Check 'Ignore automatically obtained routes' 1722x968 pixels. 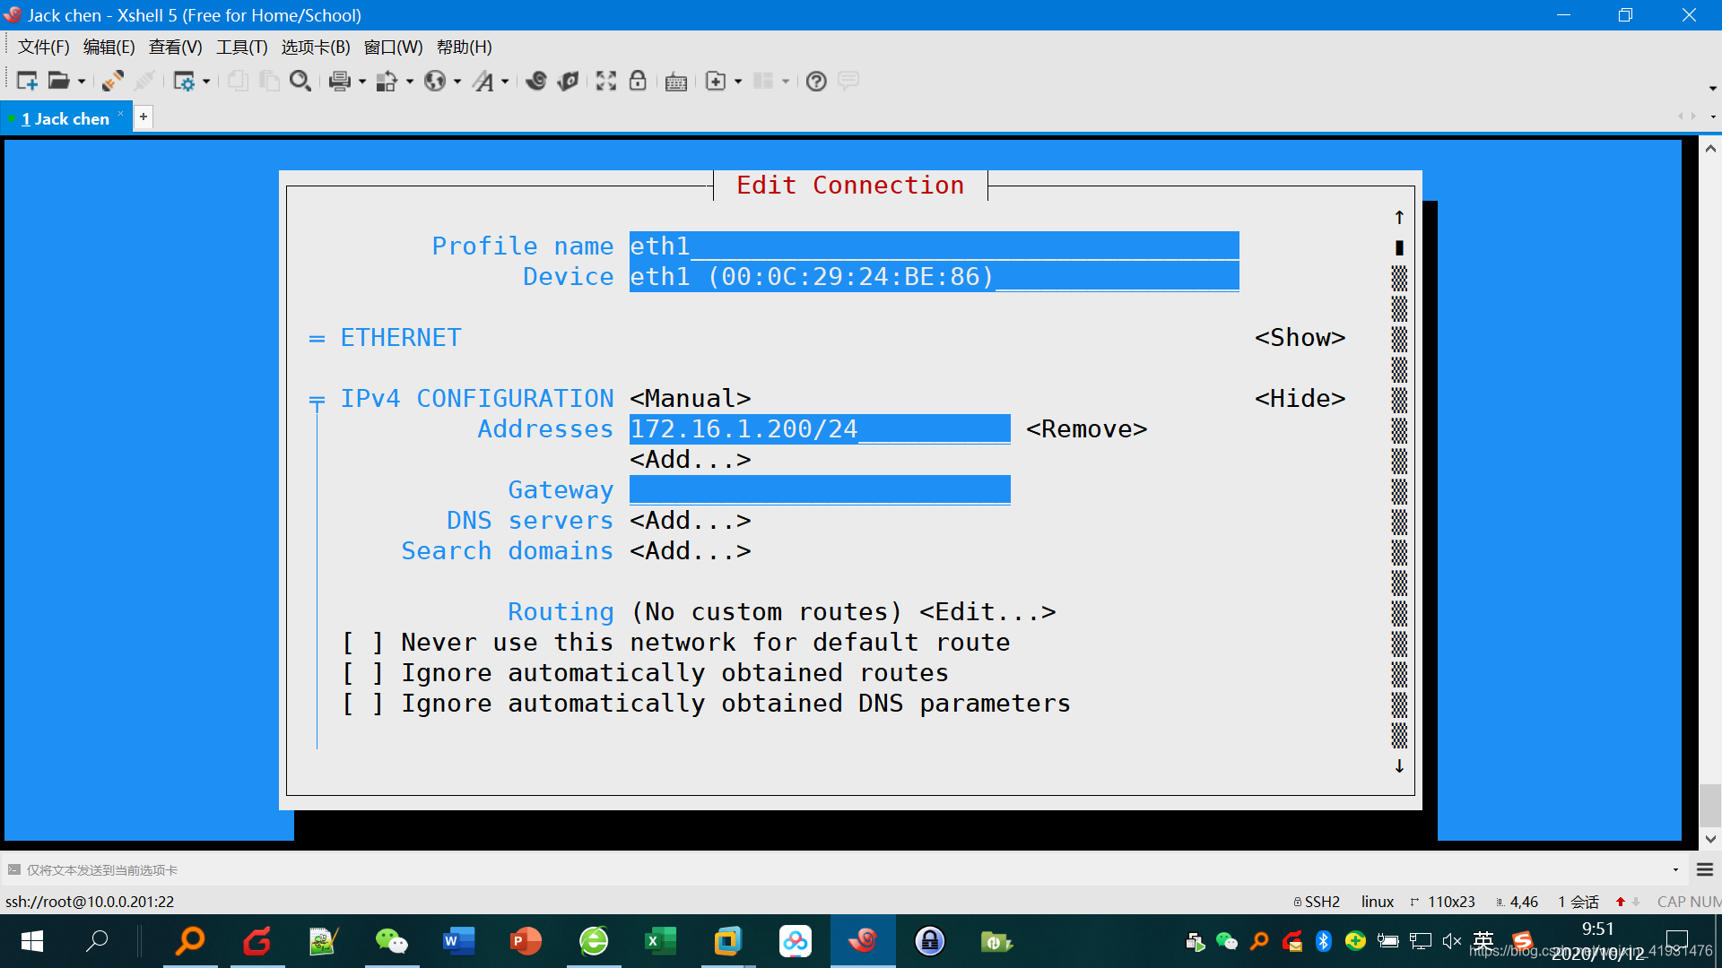click(x=362, y=673)
